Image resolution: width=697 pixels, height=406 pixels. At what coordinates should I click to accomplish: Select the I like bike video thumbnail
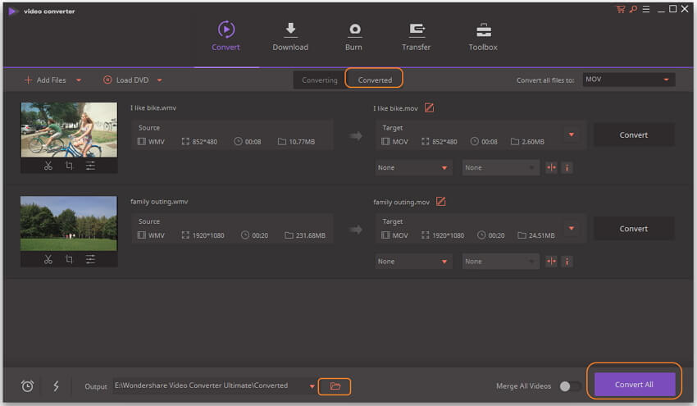(x=69, y=130)
